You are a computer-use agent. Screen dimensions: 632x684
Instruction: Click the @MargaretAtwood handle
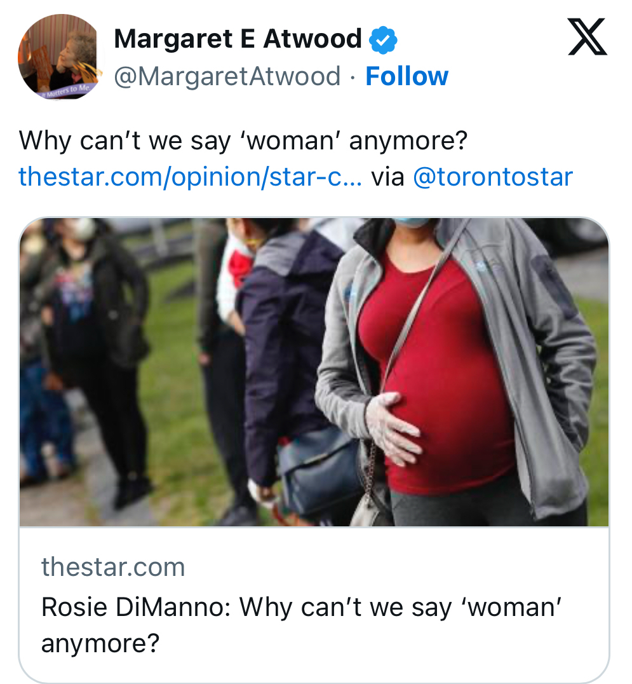[x=227, y=77]
